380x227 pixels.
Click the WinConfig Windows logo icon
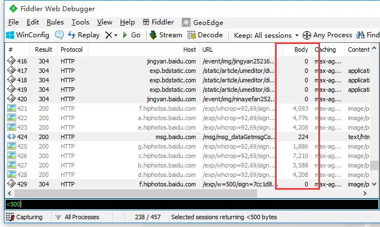tap(10, 35)
